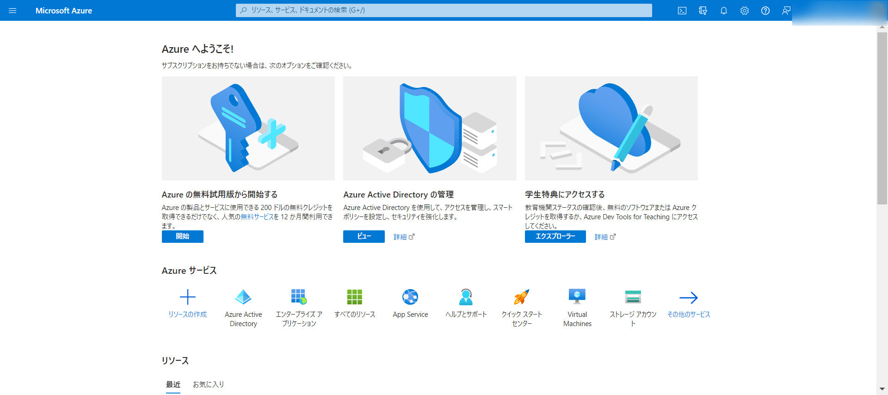Image resolution: width=888 pixels, height=395 pixels.
Task: Click the scrollbar up arrow
Action: coord(882,27)
